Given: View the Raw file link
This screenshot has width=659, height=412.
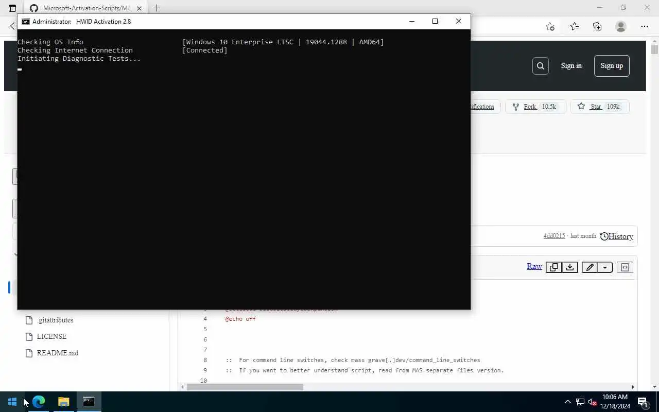Looking at the screenshot, I should (534, 266).
